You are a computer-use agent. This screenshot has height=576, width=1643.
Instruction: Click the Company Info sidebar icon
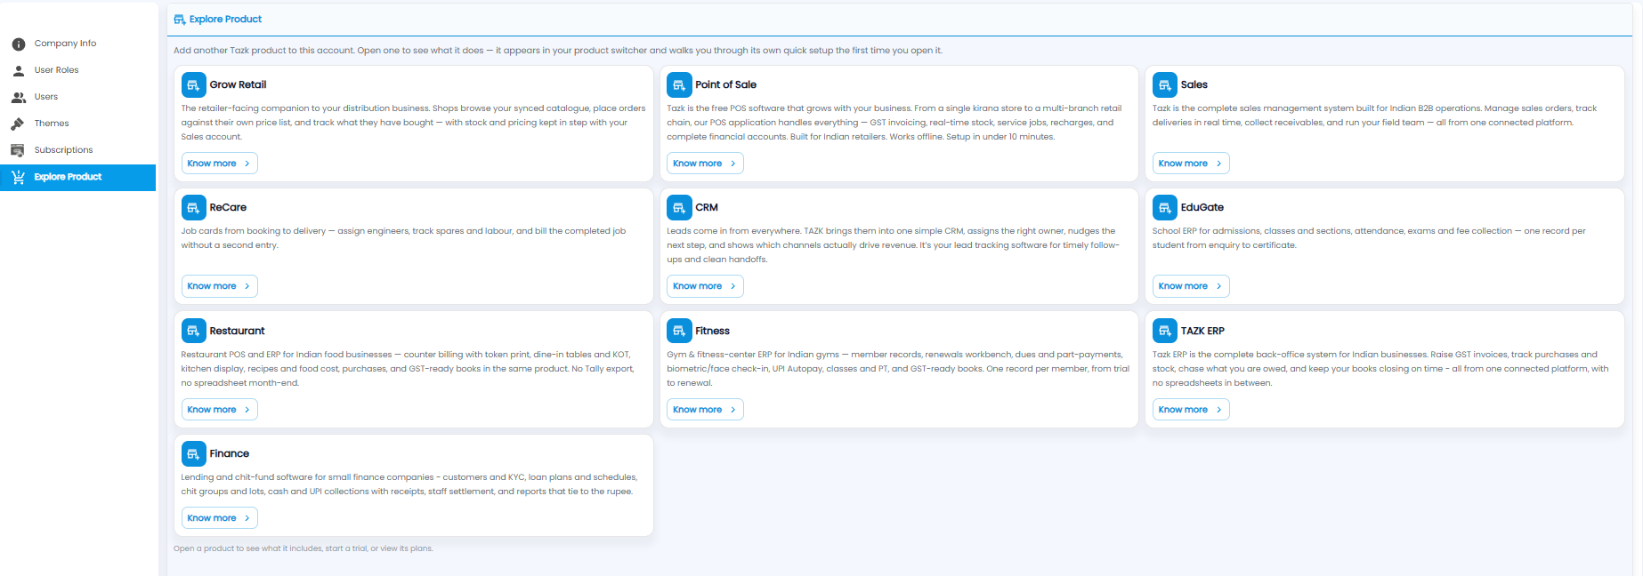(19, 44)
